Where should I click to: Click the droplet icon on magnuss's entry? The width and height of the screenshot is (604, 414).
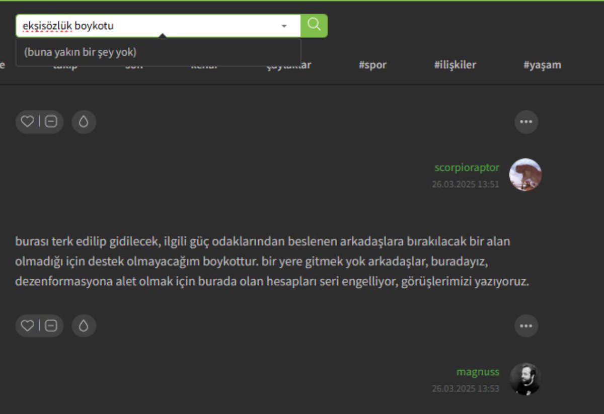pos(84,326)
